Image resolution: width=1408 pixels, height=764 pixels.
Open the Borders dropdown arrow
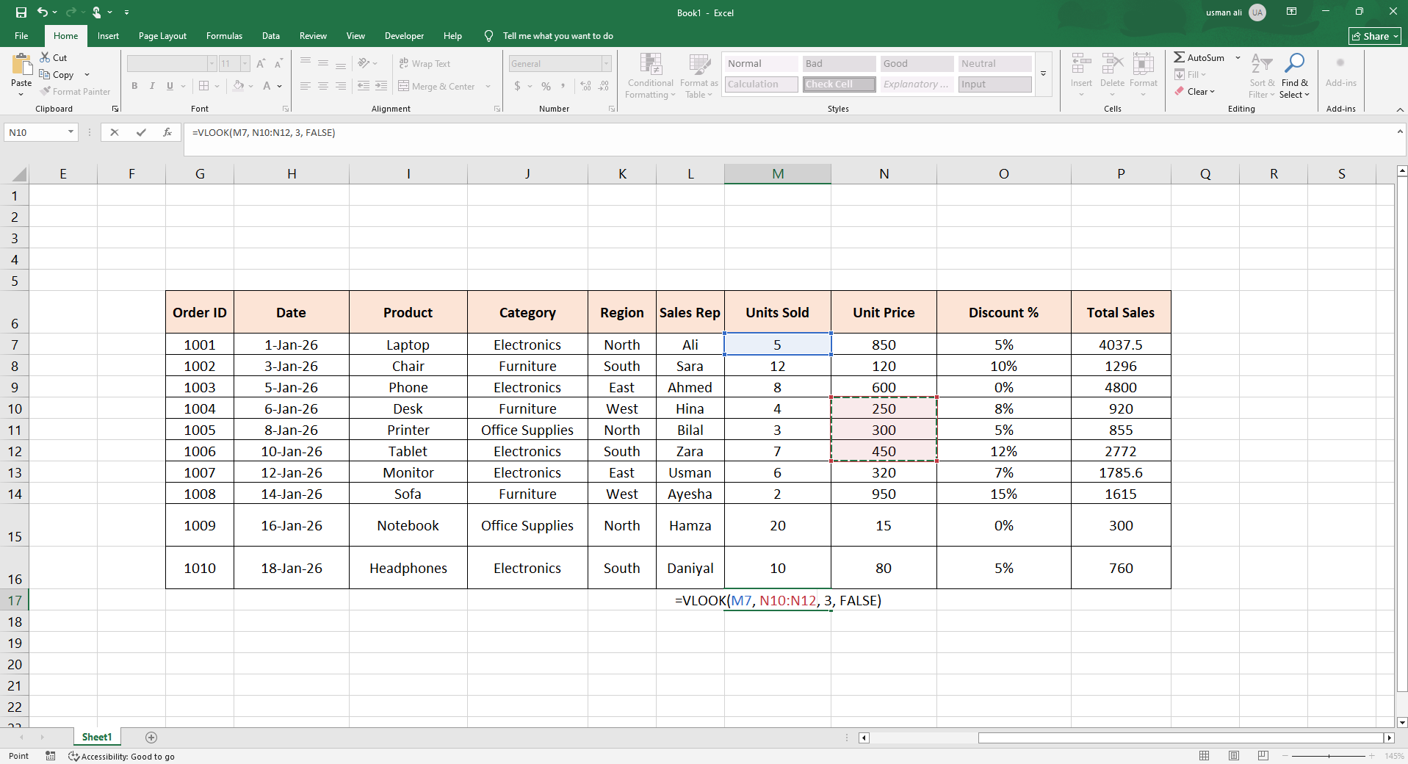[217, 86]
